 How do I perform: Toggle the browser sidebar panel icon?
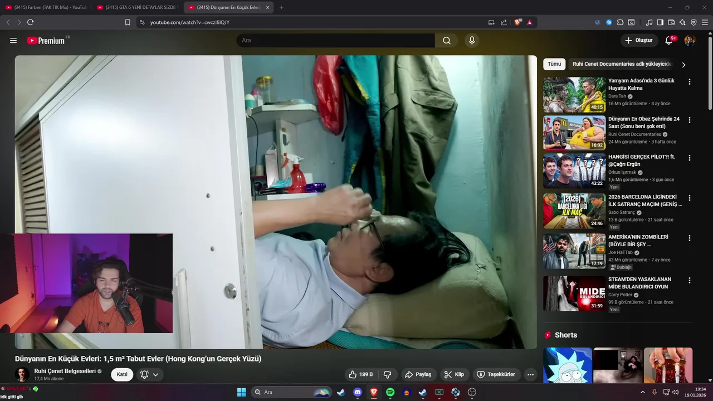coord(660,22)
